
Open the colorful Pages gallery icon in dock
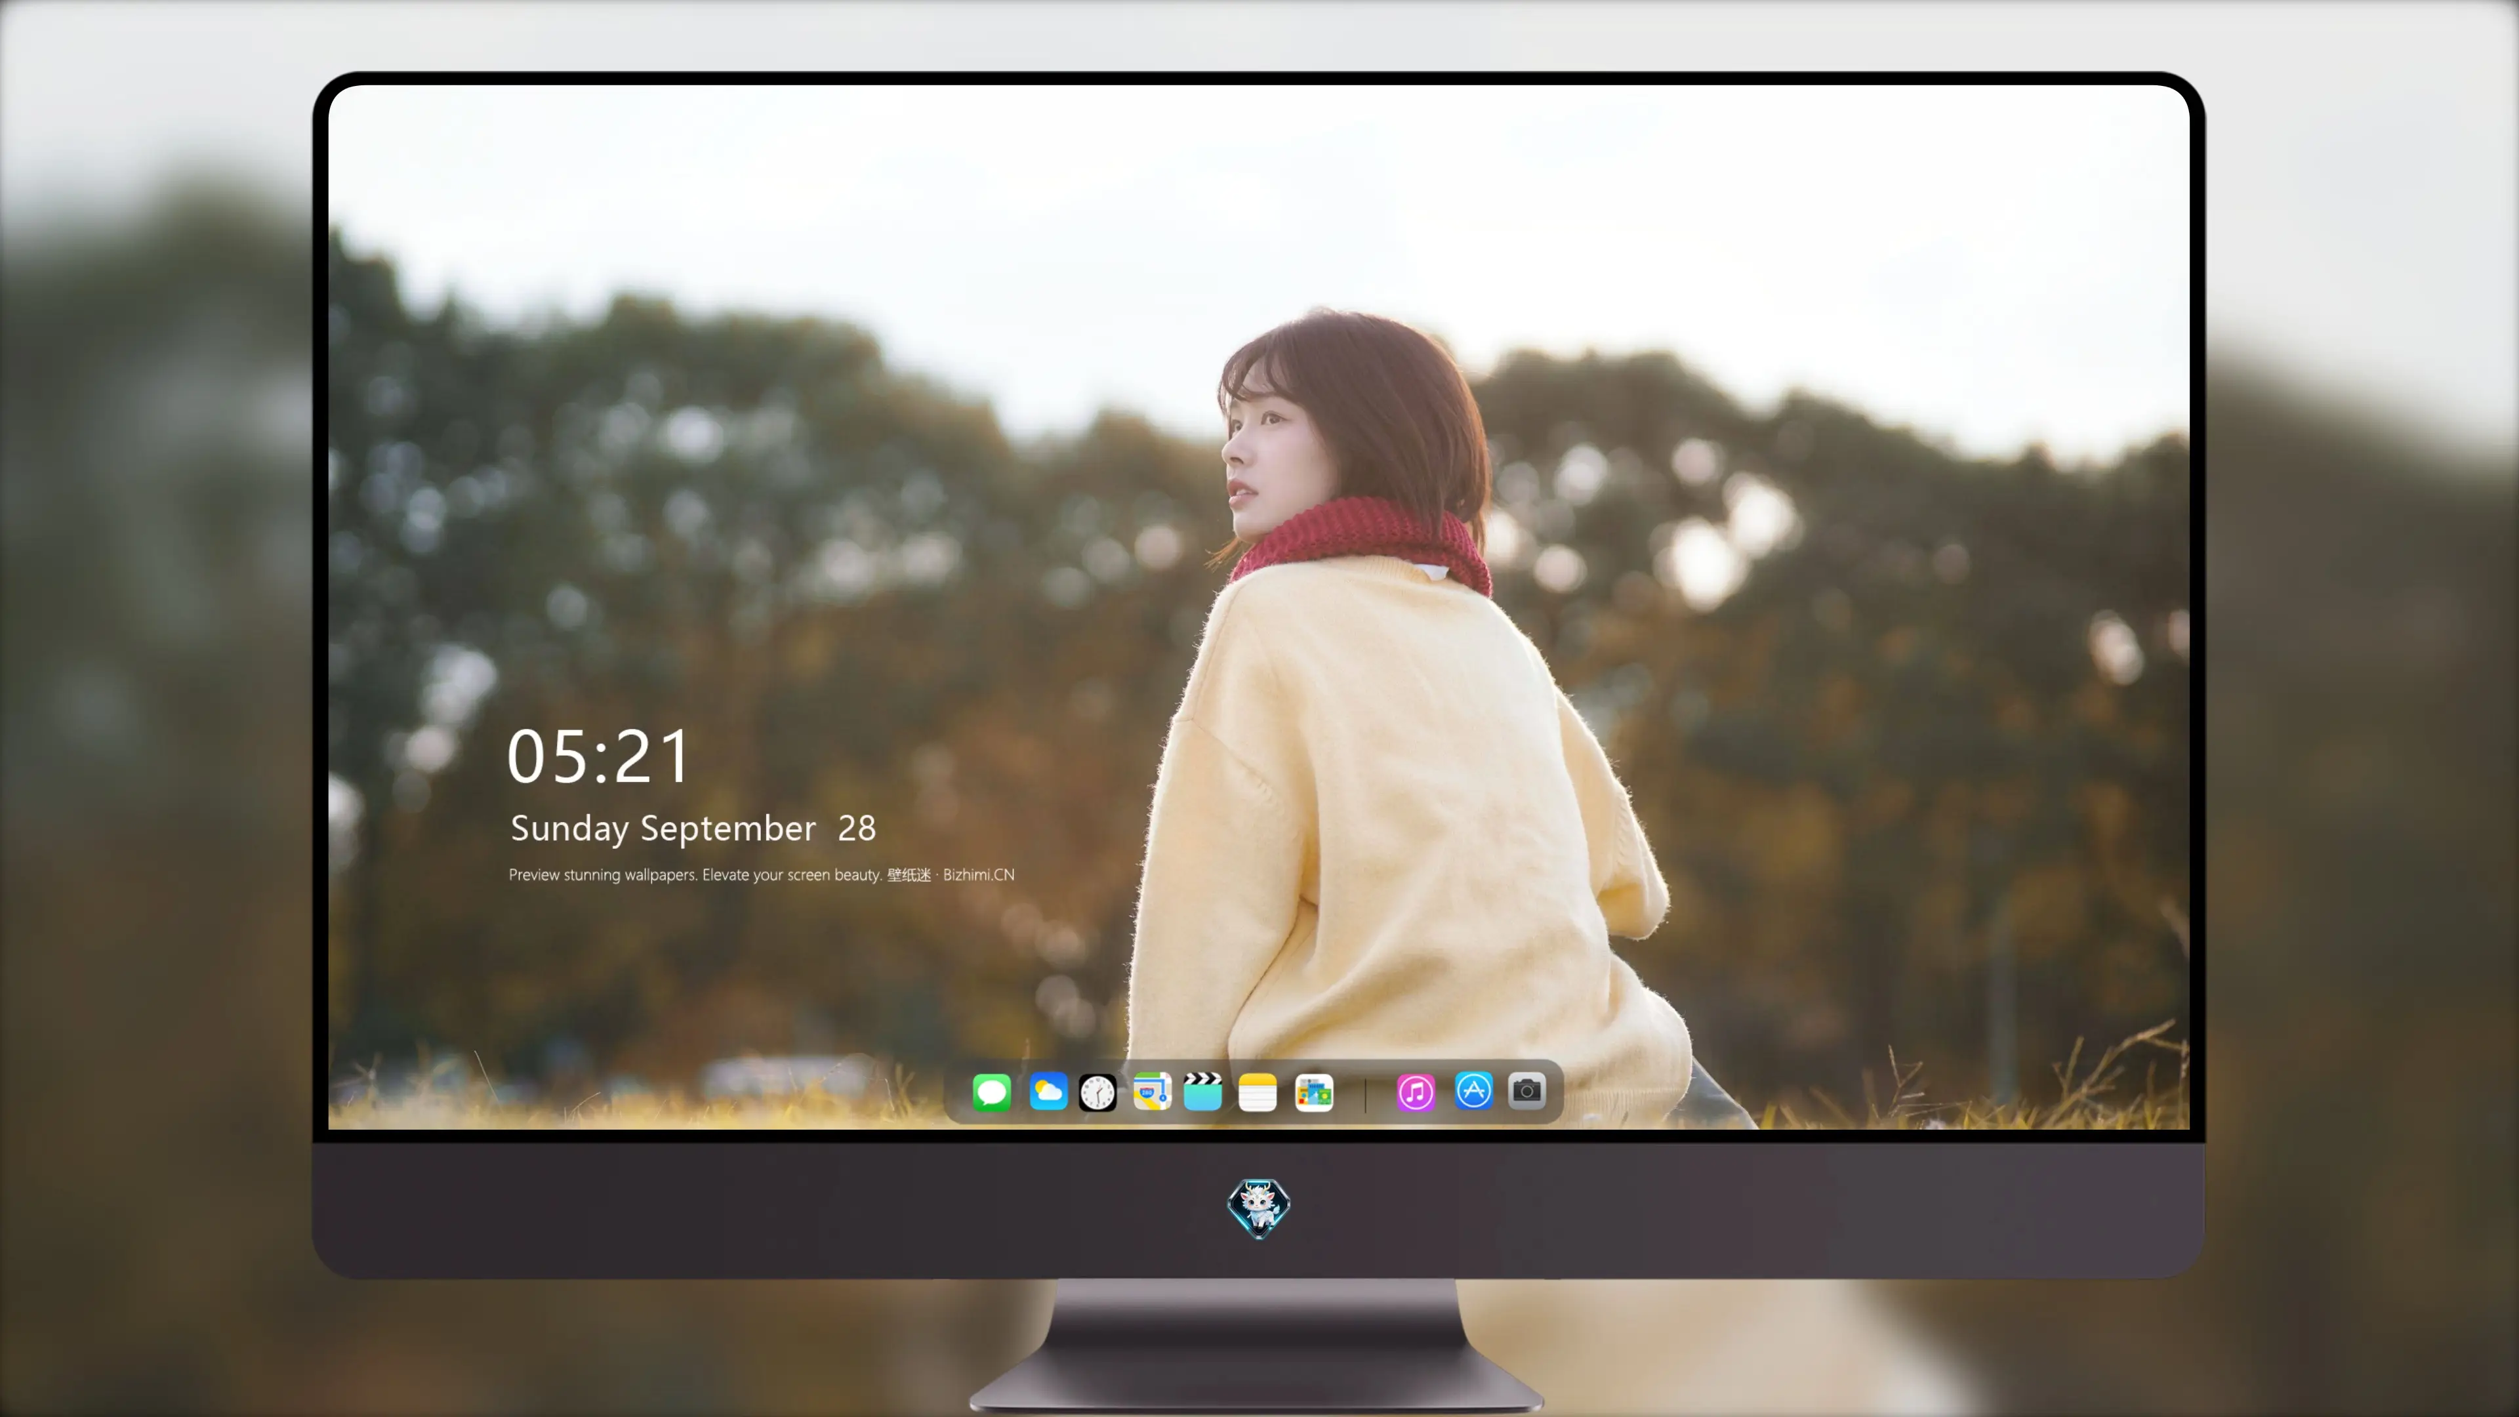point(1313,1092)
